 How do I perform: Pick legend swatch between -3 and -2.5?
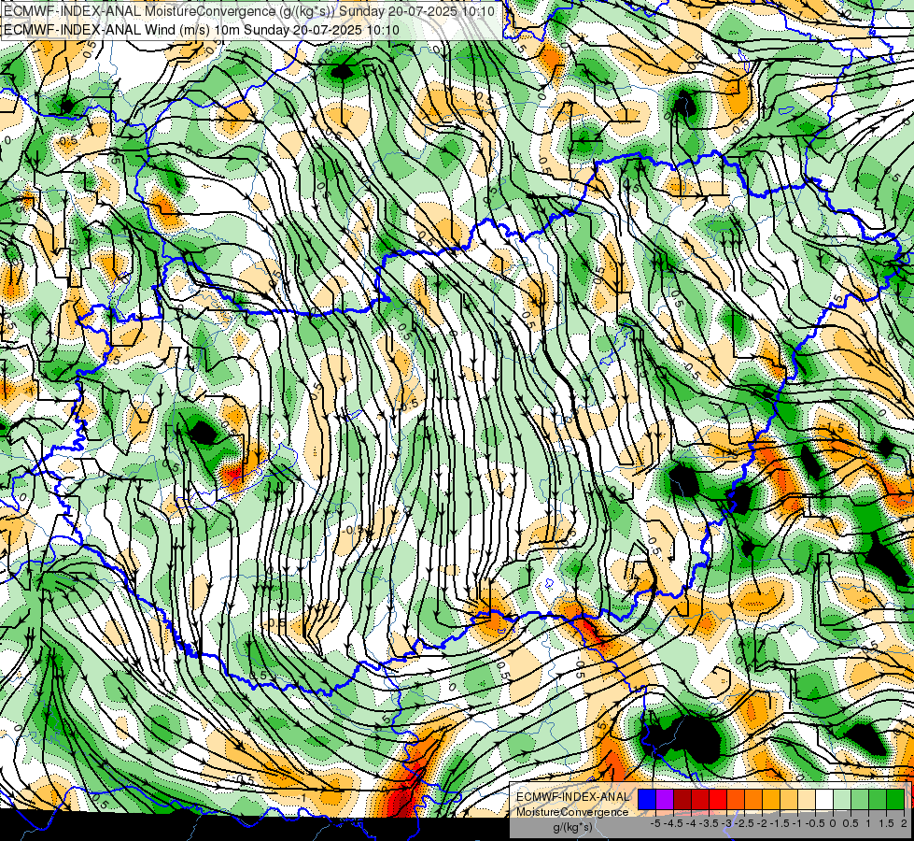coord(736,799)
